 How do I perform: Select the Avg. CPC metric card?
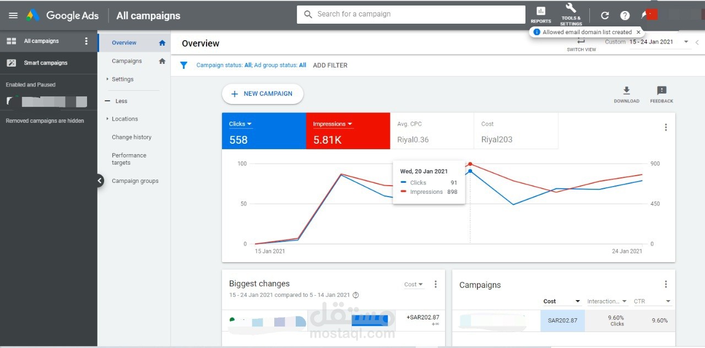tap(432, 131)
